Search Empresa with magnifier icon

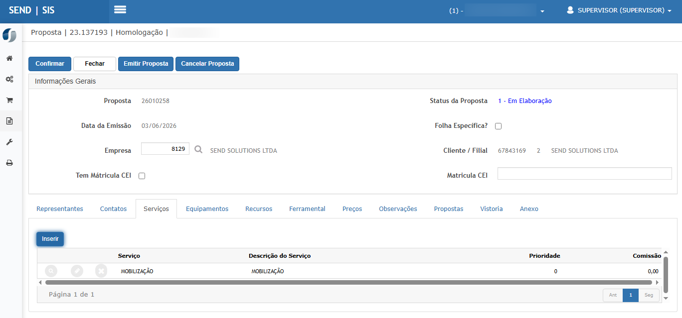tap(198, 149)
